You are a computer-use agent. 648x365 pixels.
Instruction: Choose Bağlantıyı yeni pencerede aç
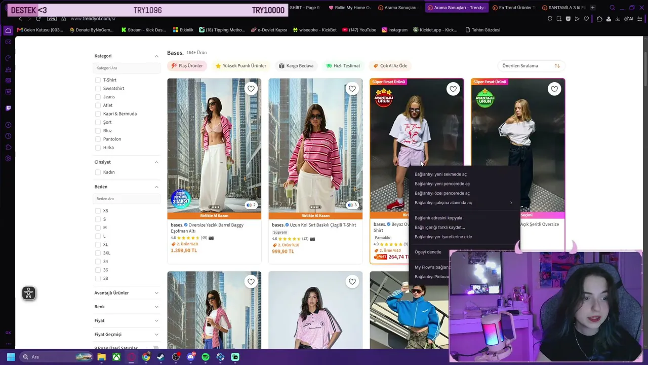click(464, 184)
